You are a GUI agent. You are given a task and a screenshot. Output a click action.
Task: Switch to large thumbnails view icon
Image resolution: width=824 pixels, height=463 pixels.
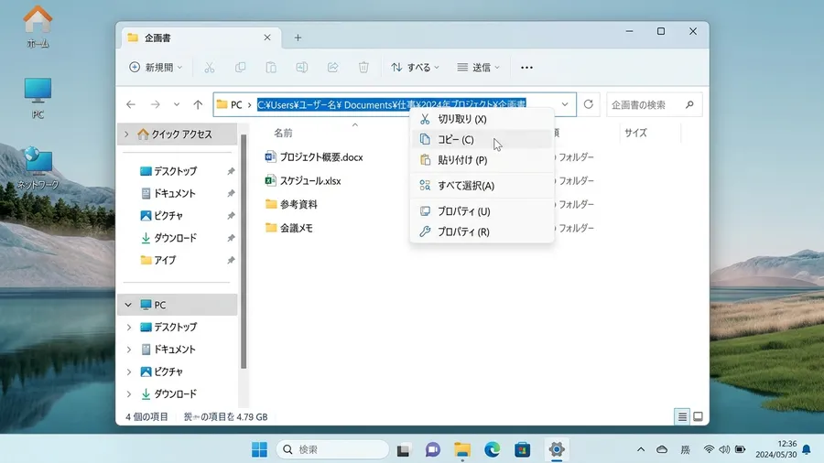pyautogui.click(x=698, y=417)
